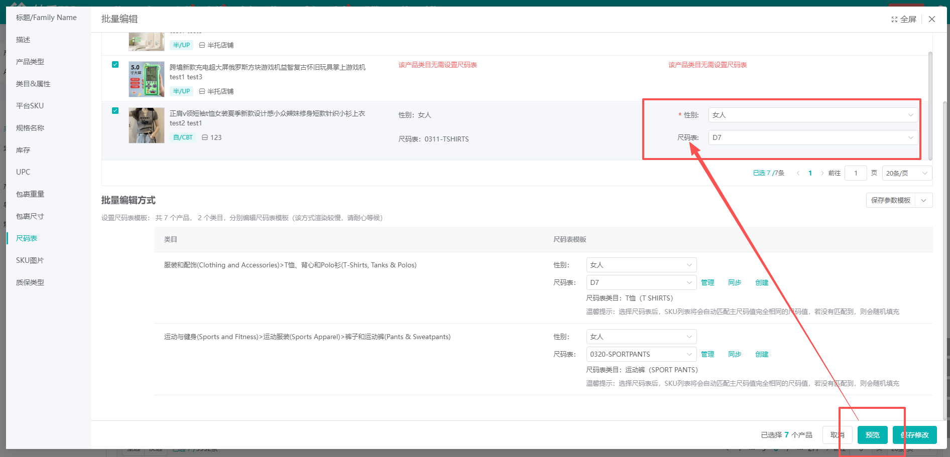
Task: Select UPC in the sidebar
Action: point(23,172)
